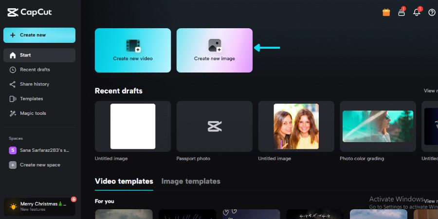The height and width of the screenshot is (219, 438).
Task: Click the share icon for Share history
Action: point(13,84)
